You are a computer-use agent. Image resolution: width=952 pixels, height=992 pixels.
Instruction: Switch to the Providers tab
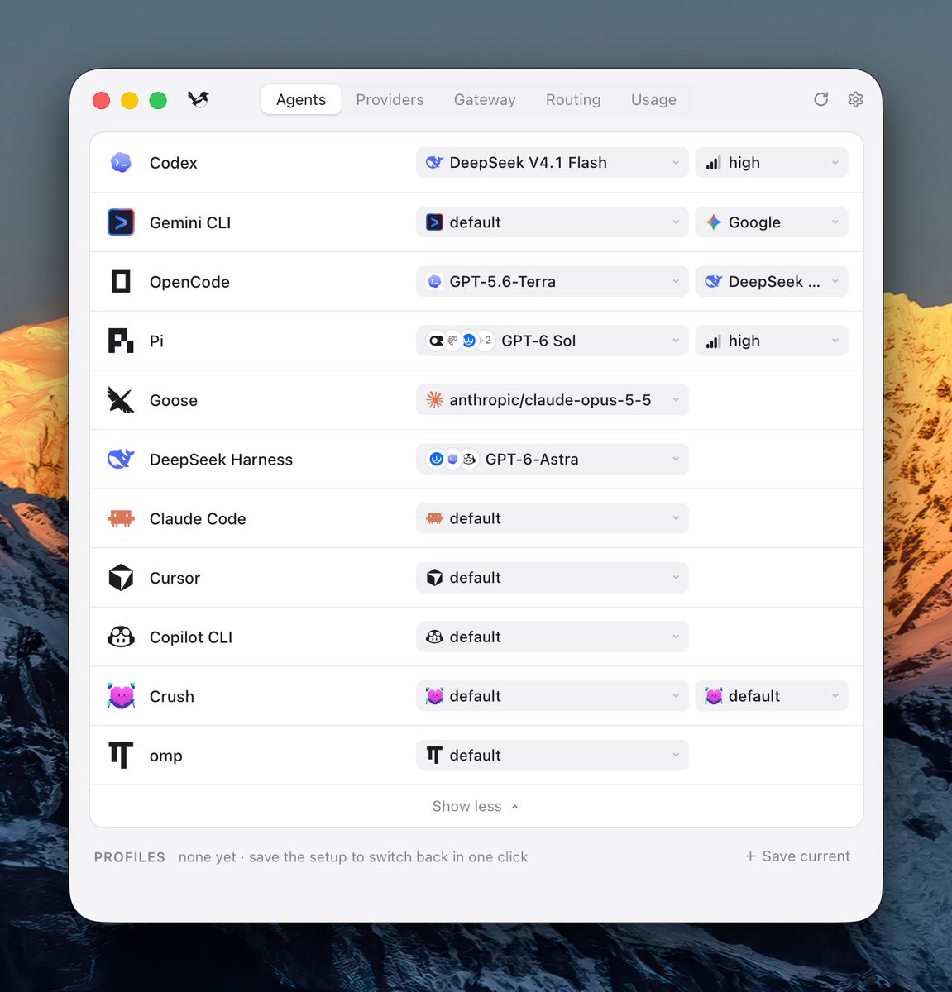coord(390,99)
